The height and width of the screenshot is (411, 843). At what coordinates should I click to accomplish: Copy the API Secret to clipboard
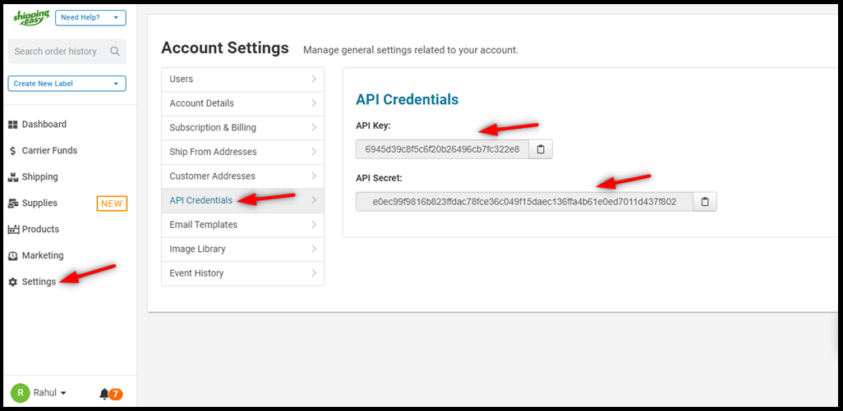[x=705, y=202]
